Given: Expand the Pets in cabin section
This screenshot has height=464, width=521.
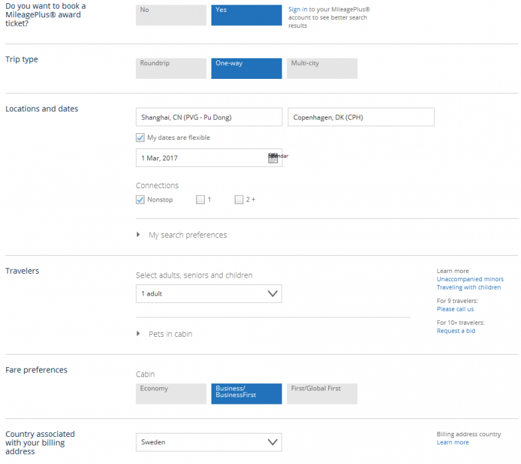Looking at the screenshot, I should click(x=170, y=334).
